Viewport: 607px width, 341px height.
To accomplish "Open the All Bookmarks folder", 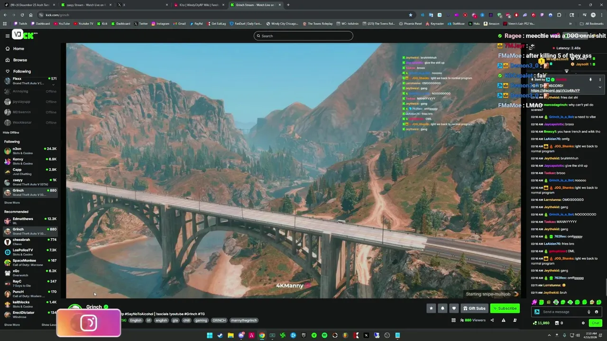I will [591, 23].
